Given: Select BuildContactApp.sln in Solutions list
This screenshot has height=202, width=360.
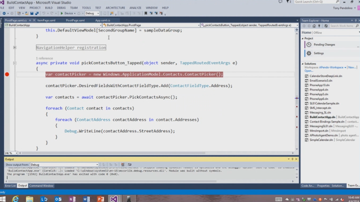Looking at the screenshot, I should pos(322,117).
